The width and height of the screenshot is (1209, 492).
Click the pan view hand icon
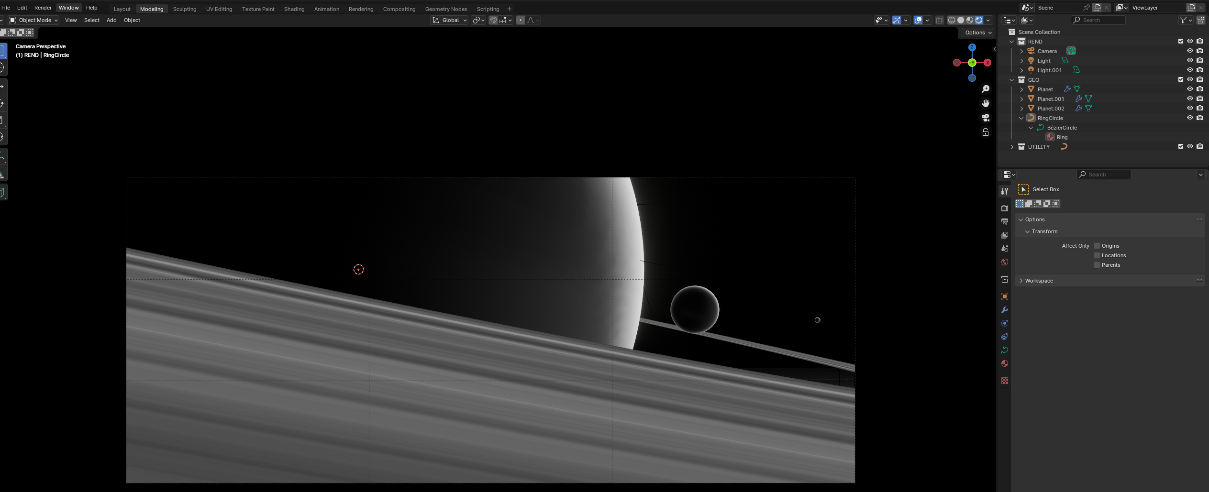click(x=986, y=103)
